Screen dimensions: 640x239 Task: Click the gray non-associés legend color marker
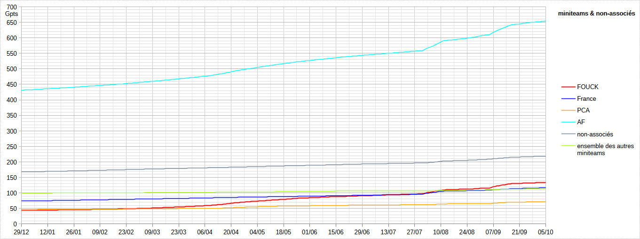[568, 134]
